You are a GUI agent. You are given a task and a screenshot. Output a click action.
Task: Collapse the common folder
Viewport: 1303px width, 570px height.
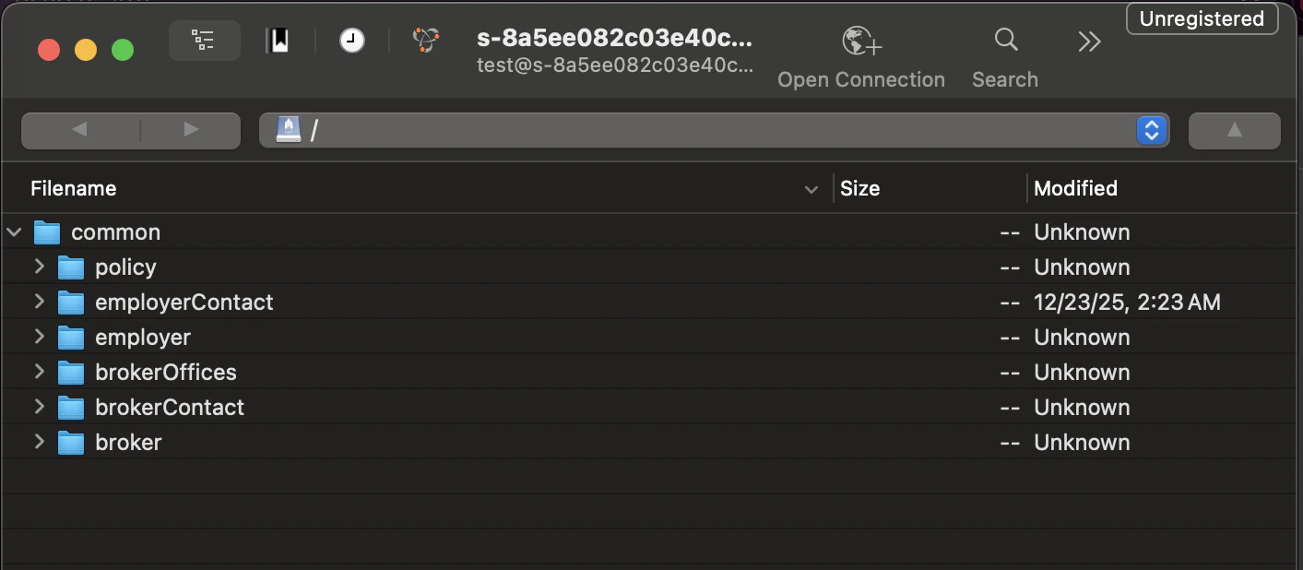pos(13,232)
